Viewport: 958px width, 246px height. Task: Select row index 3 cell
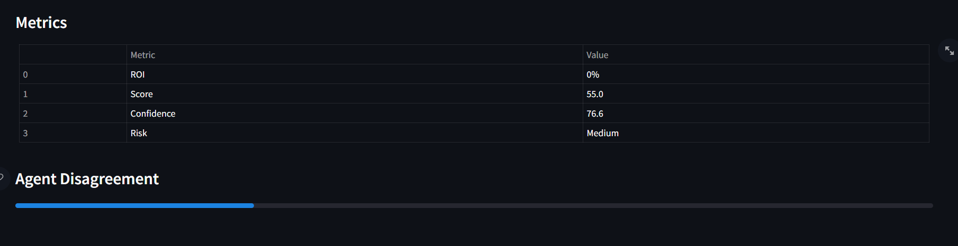pos(73,133)
